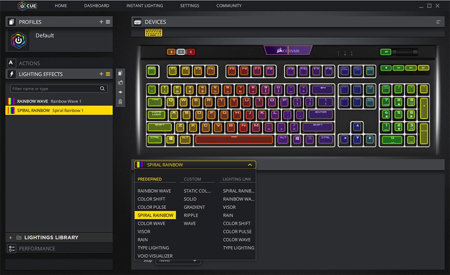Collapse the Spiral Rainbow effect dropdown
This screenshot has height=275, width=450.
(249, 165)
